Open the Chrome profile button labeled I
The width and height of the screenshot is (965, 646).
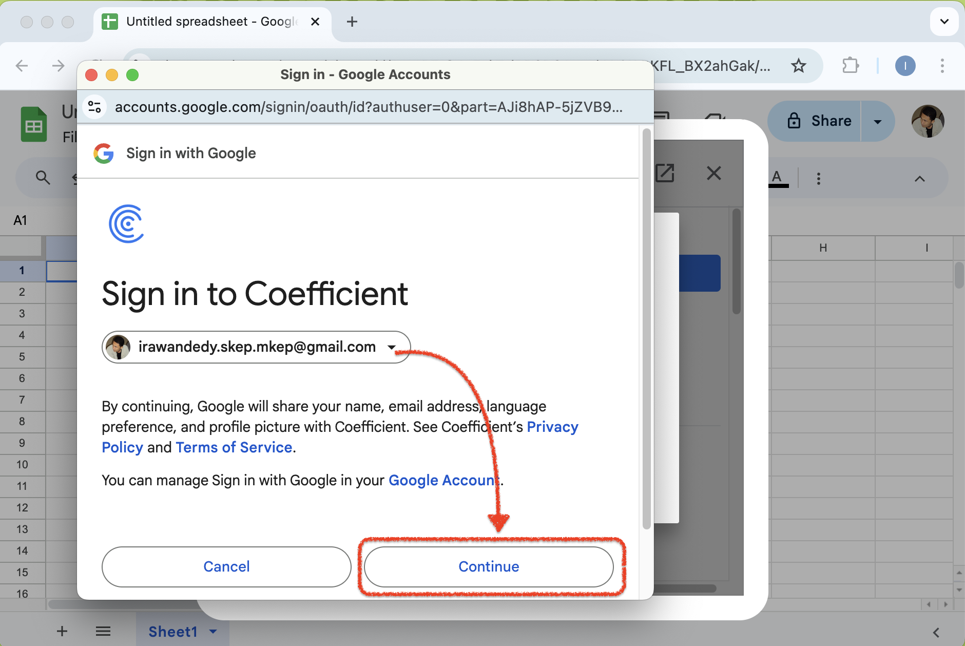tap(905, 66)
